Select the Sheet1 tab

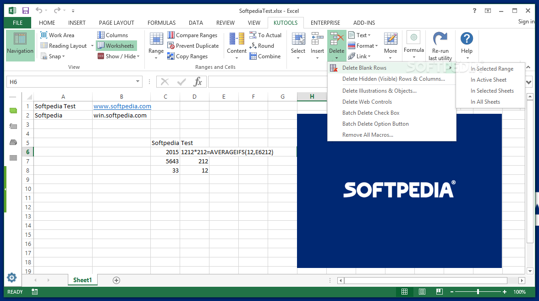(x=82, y=280)
